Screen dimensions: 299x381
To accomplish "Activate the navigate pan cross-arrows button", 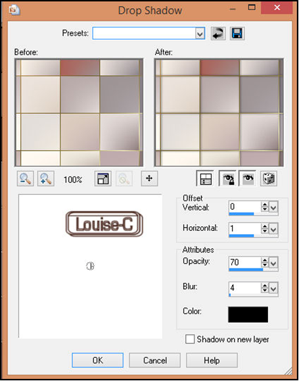I will tap(149, 178).
